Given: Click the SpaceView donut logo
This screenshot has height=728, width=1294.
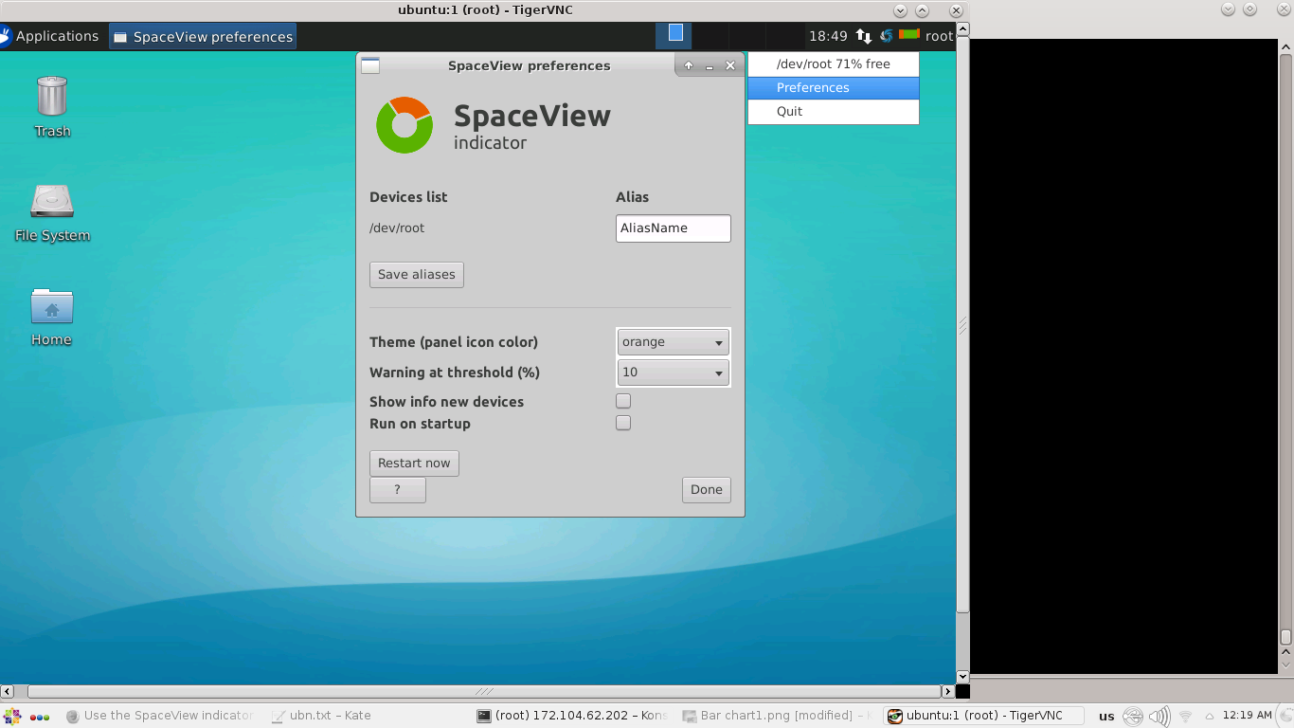Looking at the screenshot, I should coord(404,125).
